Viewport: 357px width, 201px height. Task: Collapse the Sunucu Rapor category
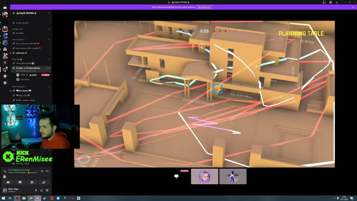point(19,39)
